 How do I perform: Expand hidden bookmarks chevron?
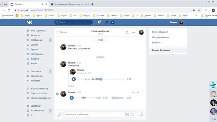click(x=196, y=16)
